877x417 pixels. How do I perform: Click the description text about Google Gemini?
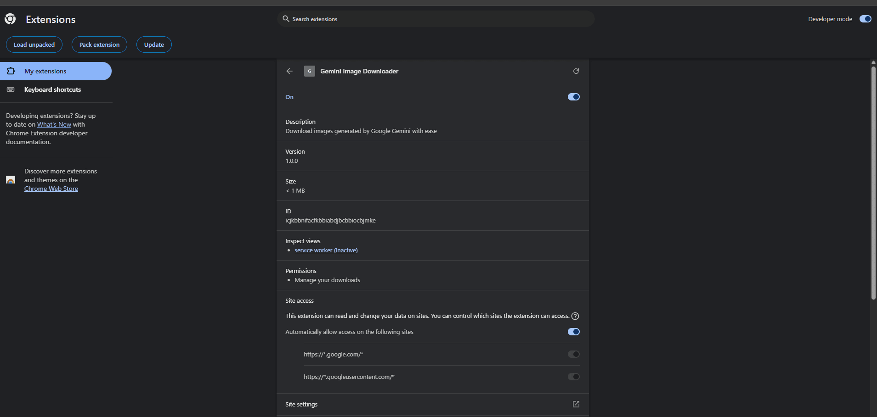coord(361,131)
